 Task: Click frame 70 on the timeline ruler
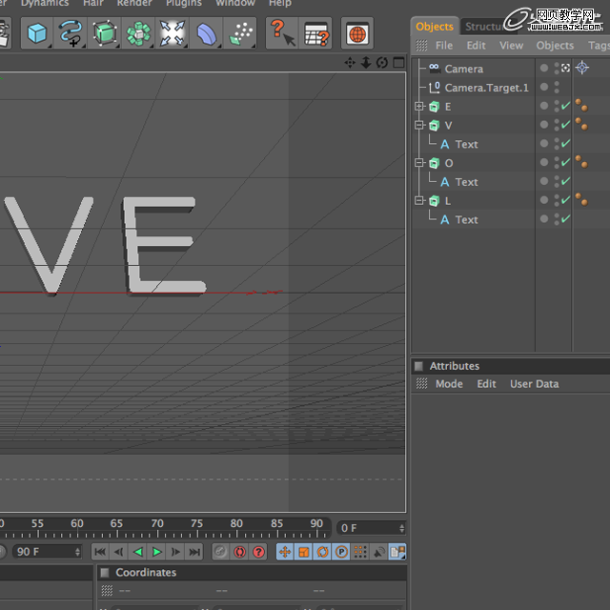[x=157, y=527]
